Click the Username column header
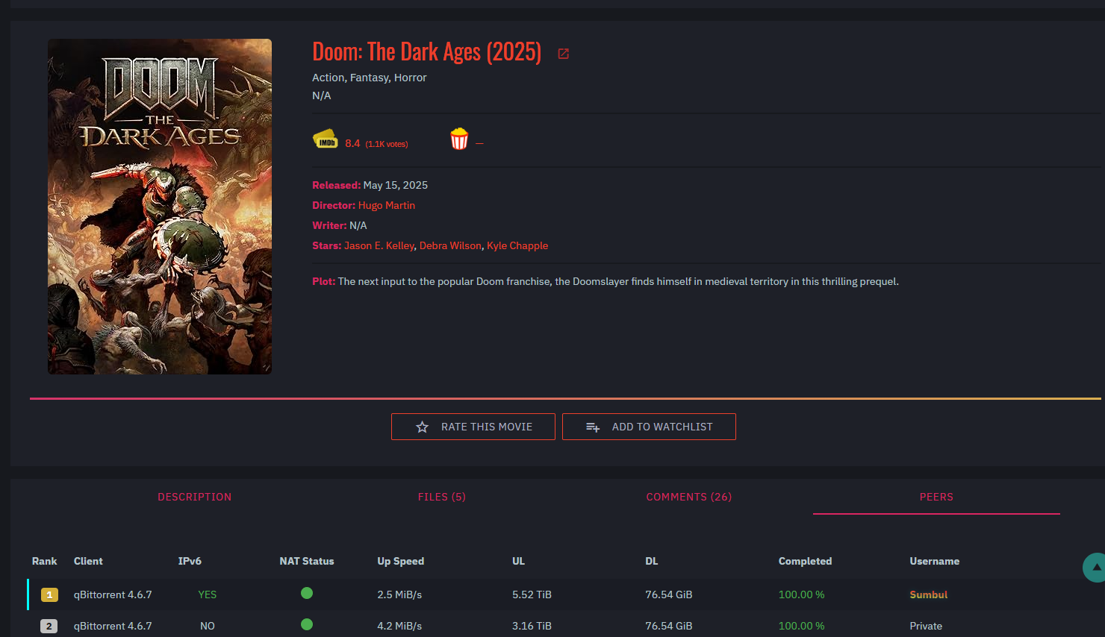The width and height of the screenshot is (1105, 637). click(x=935, y=561)
